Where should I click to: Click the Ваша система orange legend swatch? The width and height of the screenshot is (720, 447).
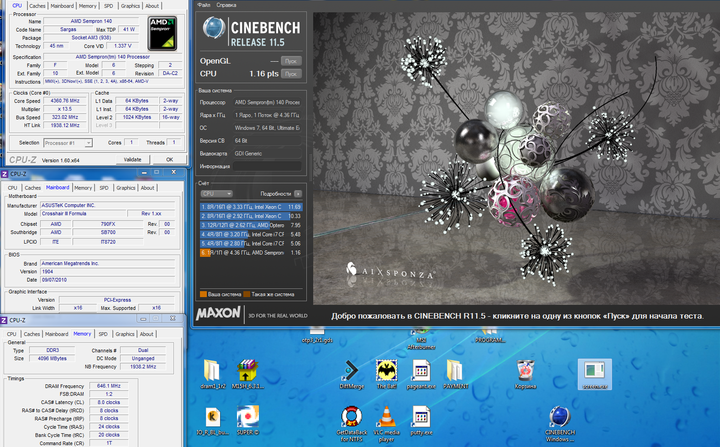[203, 294]
